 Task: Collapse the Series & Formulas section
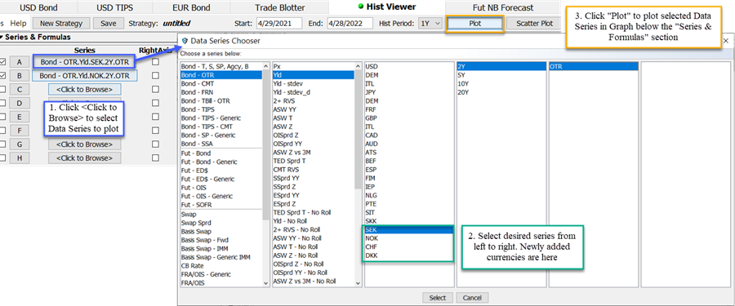coord(2,37)
